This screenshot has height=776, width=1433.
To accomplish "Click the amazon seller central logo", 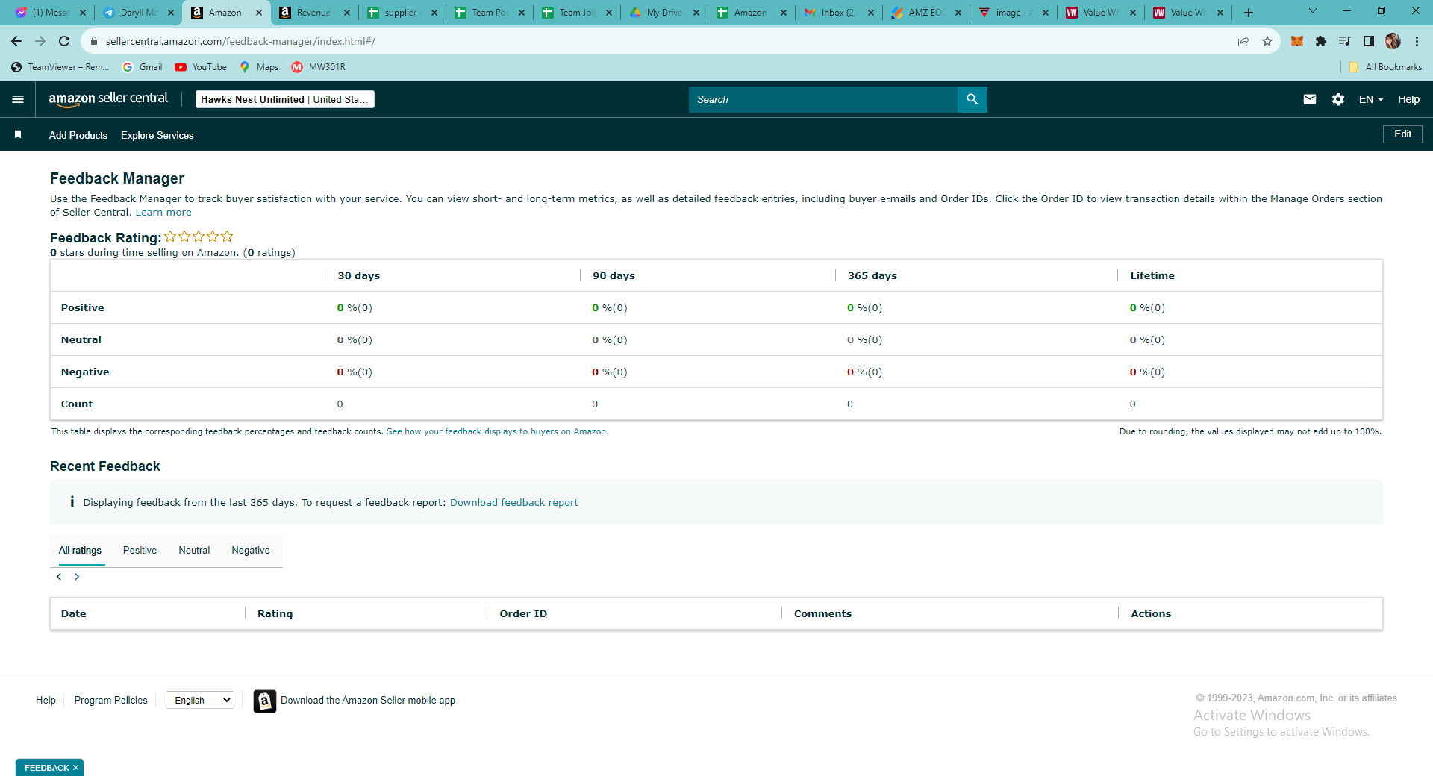I will pyautogui.click(x=108, y=99).
